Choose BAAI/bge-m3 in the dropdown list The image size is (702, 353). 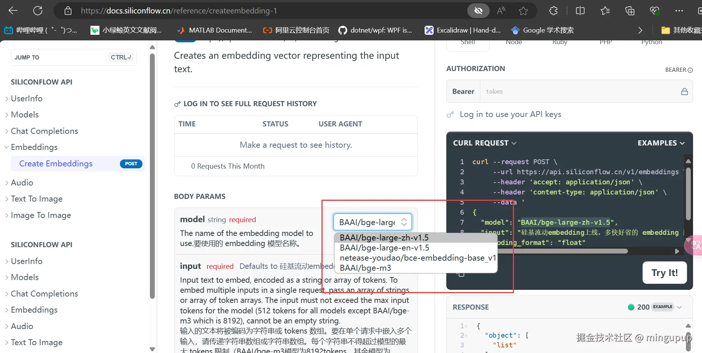pos(415,268)
